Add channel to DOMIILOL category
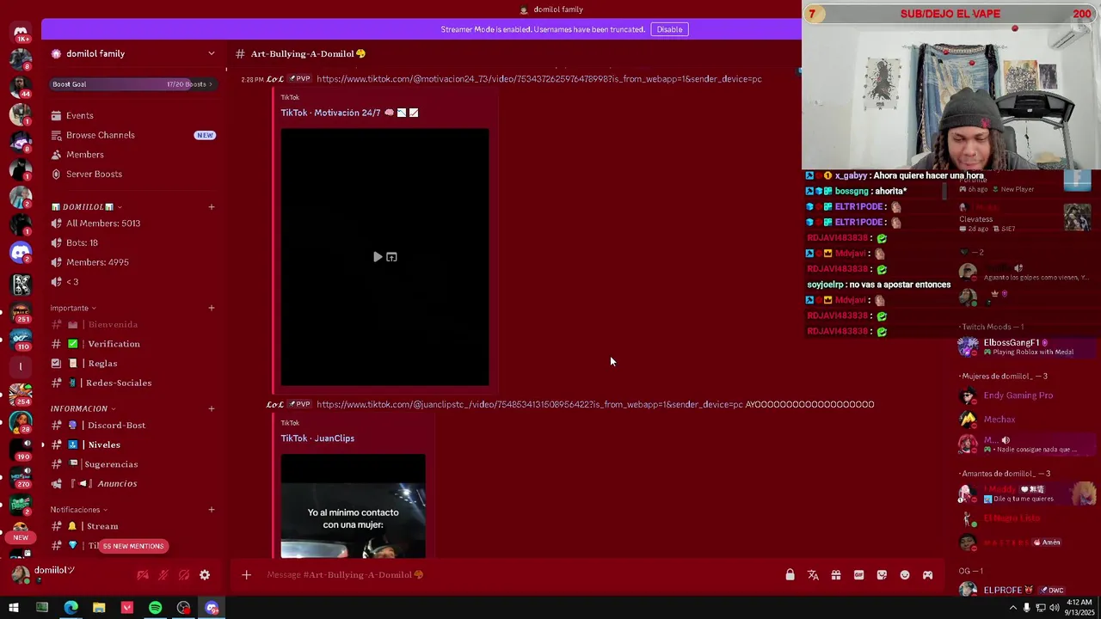1101x619 pixels. click(x=212, y=207)
